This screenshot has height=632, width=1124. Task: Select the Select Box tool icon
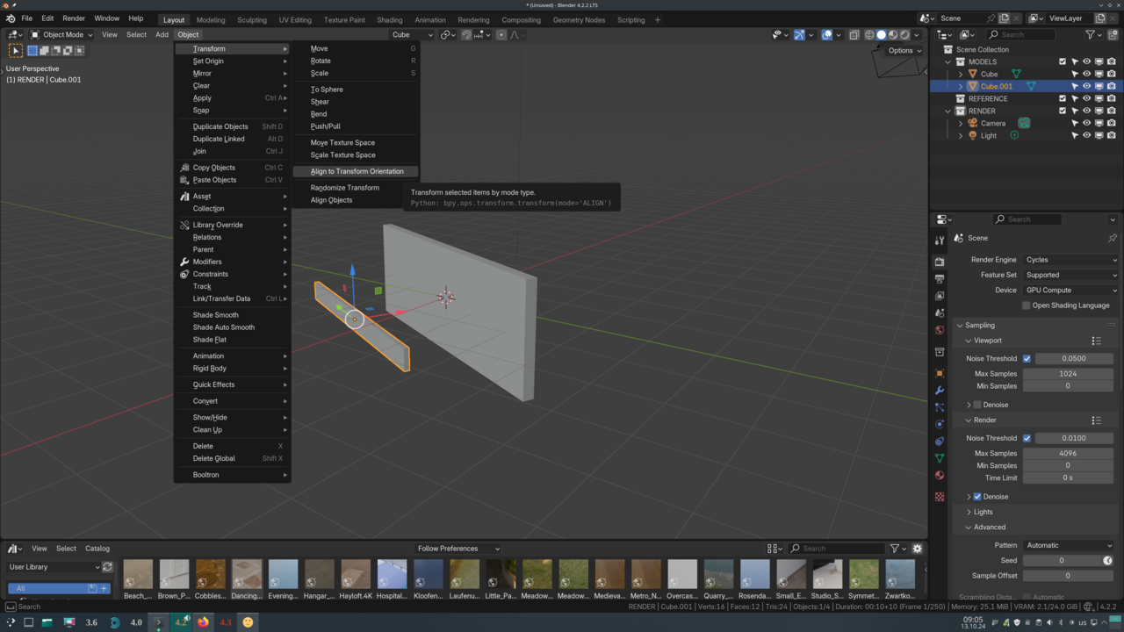(16, 51)
